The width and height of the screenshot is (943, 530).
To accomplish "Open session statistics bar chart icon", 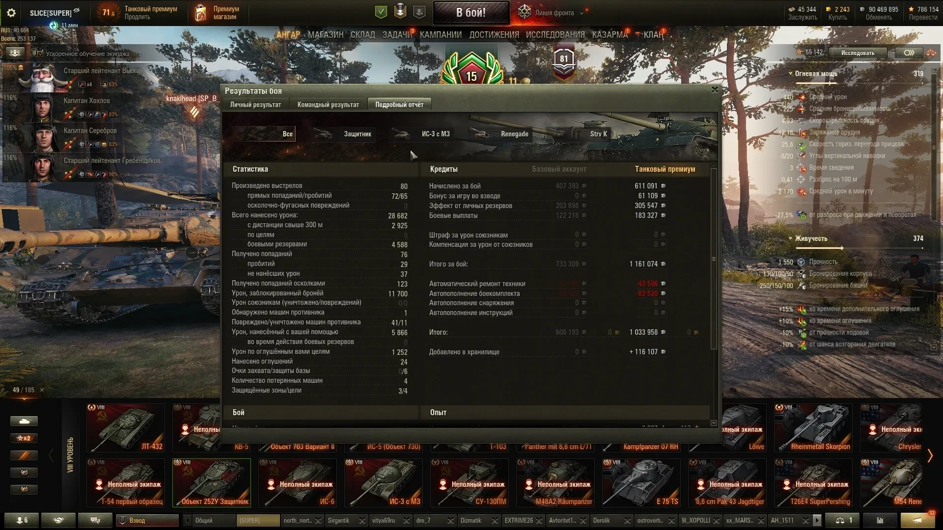I will (x=880, y=520).
